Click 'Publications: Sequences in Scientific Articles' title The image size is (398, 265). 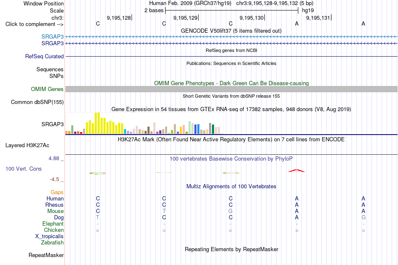coord(231,63)
